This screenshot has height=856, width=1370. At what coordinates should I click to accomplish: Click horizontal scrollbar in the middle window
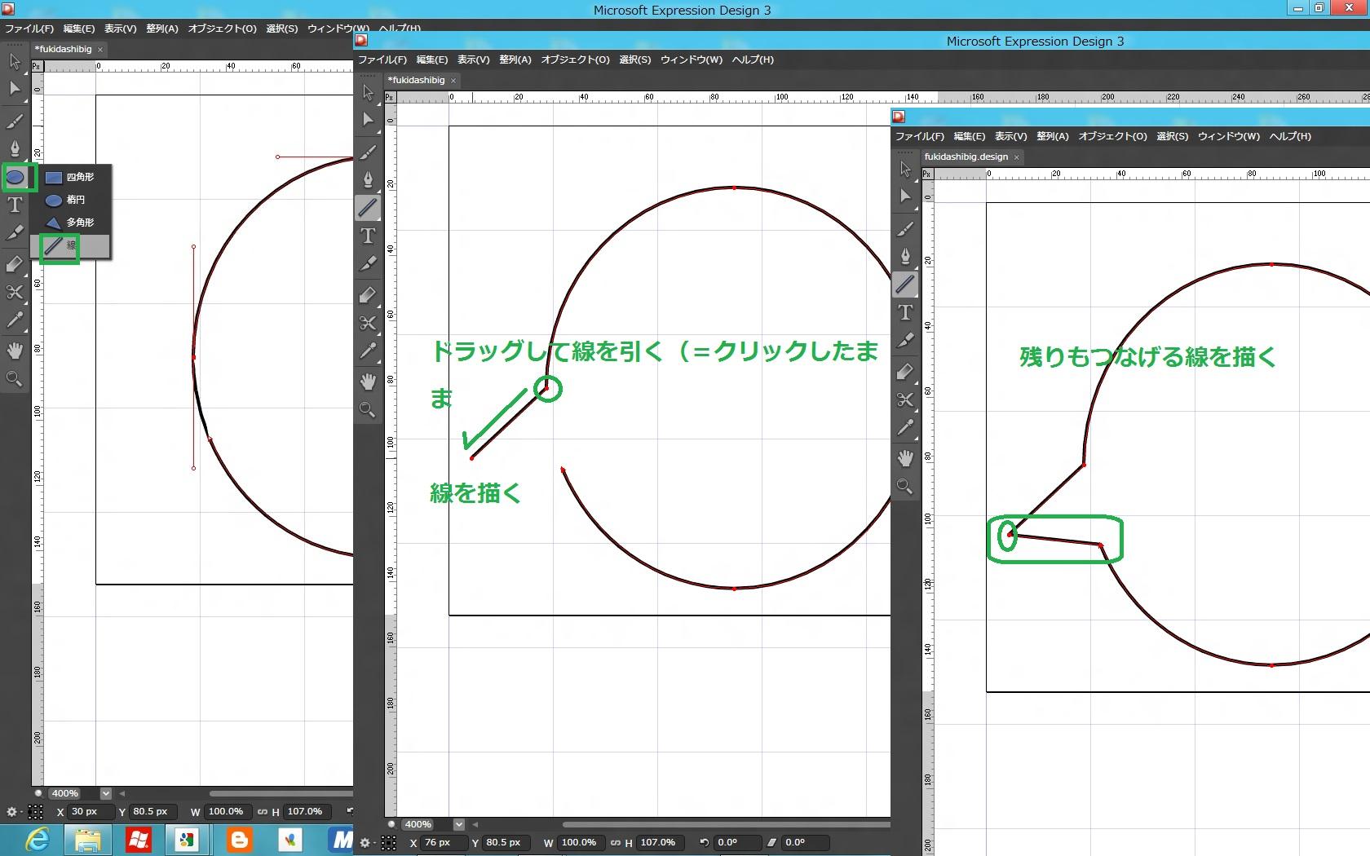click(726, 825)
